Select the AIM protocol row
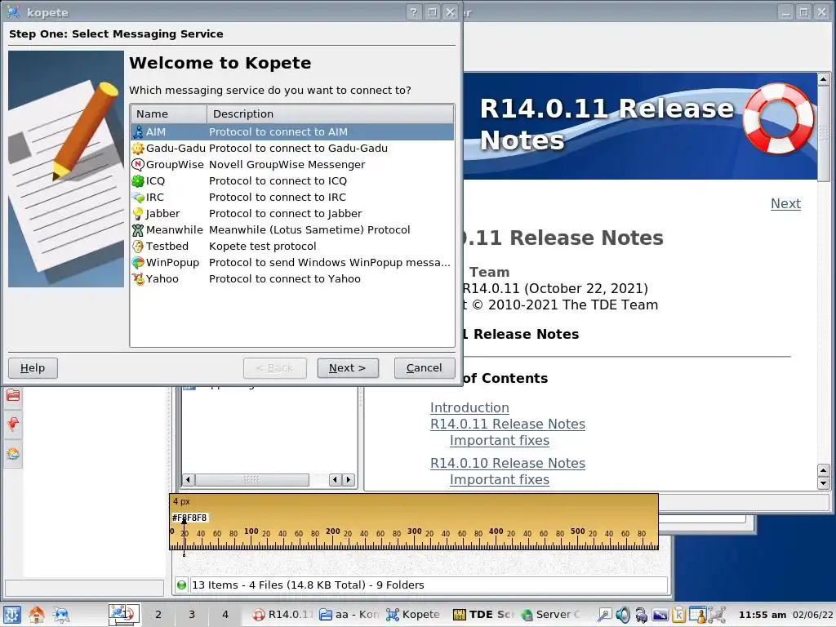The width and height of the screenshot is (836, 627). 292,131
